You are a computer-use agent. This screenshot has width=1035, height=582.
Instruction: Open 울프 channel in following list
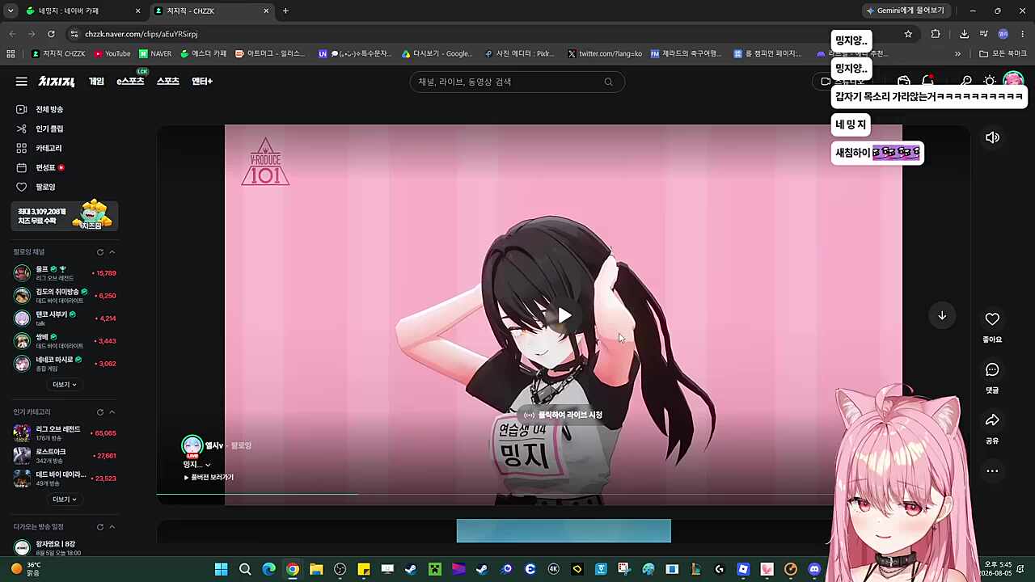point(65,273)
